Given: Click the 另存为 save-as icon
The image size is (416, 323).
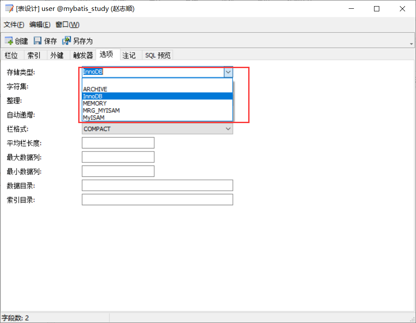Looking at the screenshot, I should [x=66, y=41].
